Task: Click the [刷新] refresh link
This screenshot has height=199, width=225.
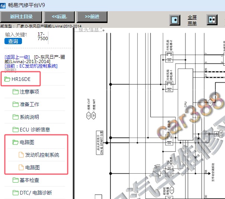Action: coord(10,70)
